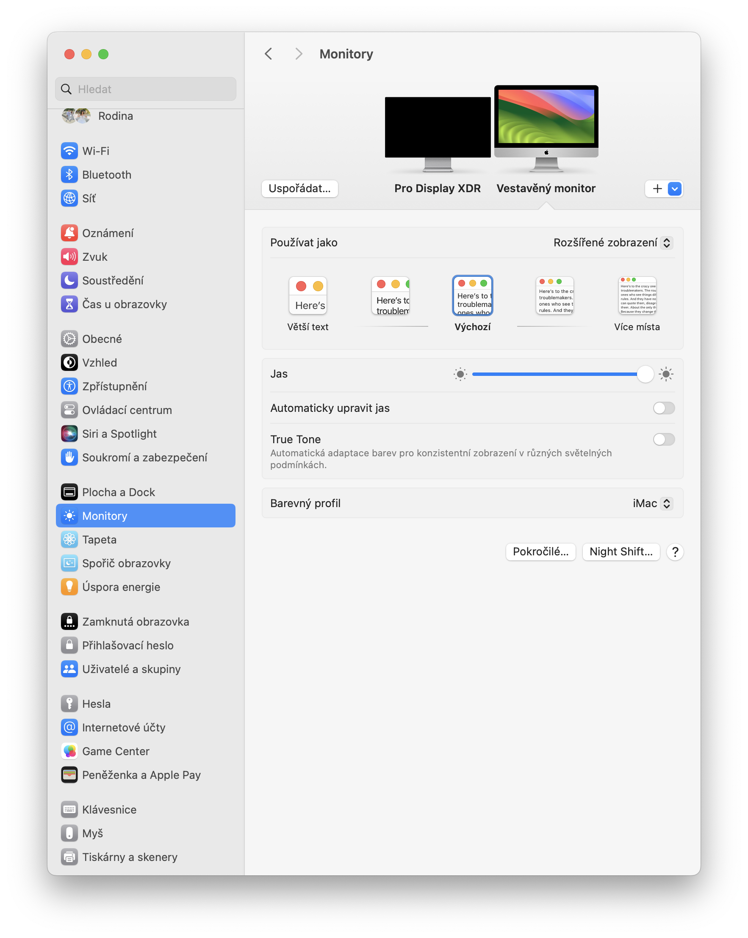748x938 pixels.
Task: Select the Siri a Spotlight icon
Action: click(x=69, y=433)
